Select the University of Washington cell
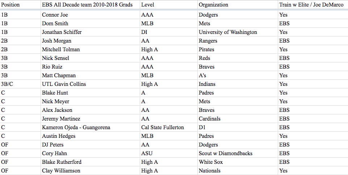This screenshot has width=348, height=175. click(x=238, y=32)
